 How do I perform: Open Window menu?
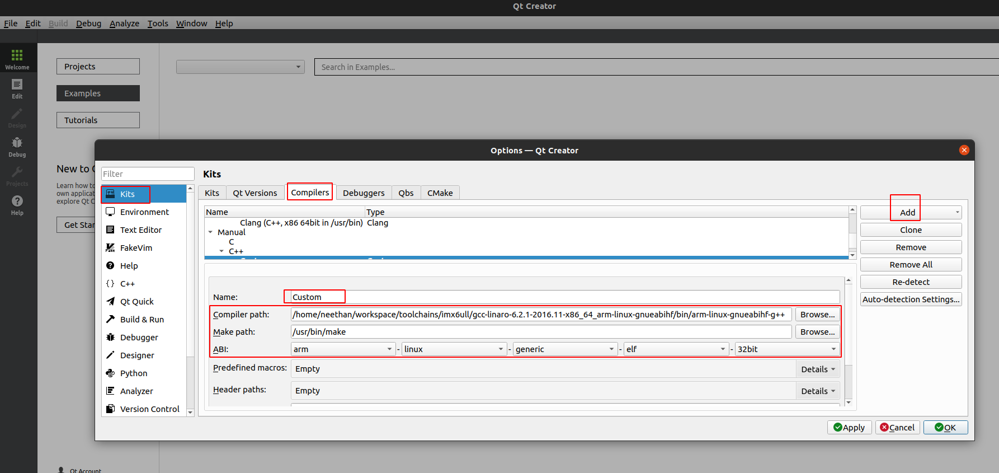pos(191,23)
